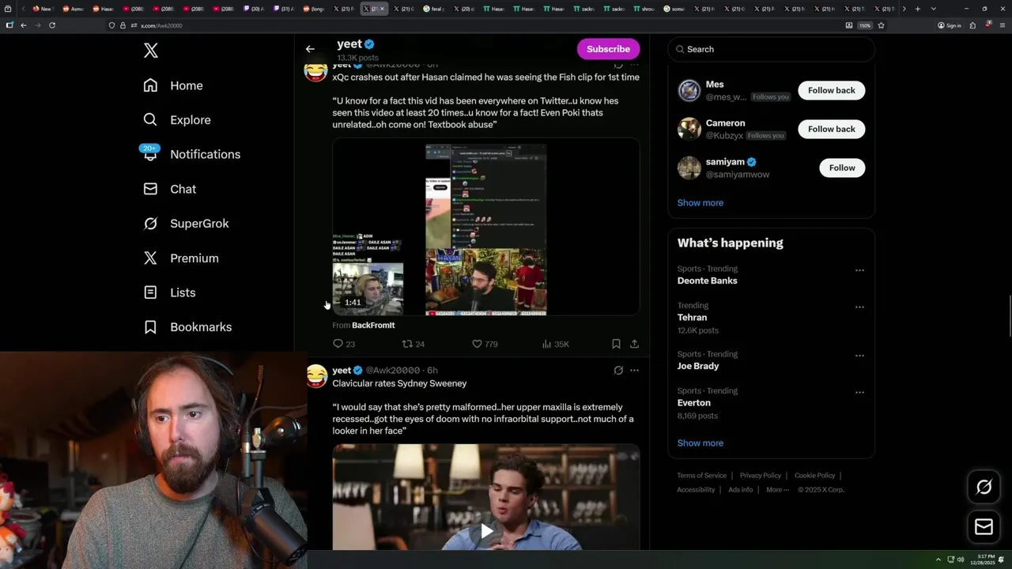The image size is (1012, 569).
Task: Open the Ads info footer link
Action: 740,490
